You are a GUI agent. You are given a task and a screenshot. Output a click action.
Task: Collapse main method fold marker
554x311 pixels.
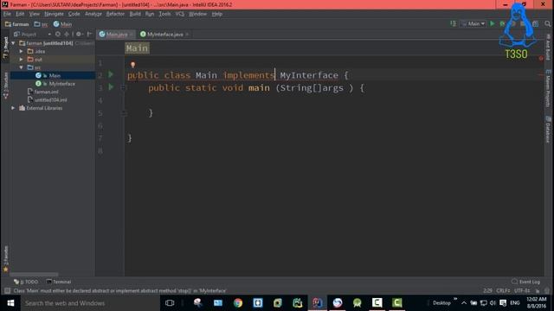click(123, 87)
